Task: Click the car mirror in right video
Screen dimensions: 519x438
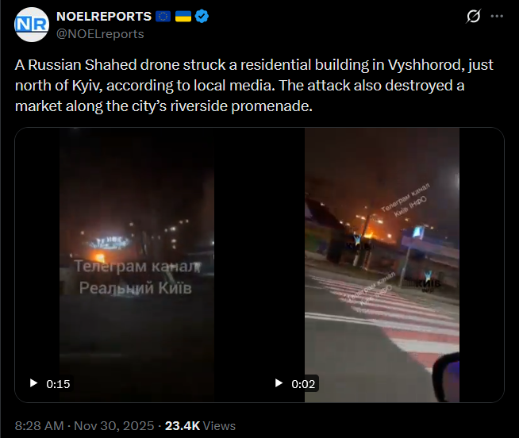Action: [x=446, y=378]
